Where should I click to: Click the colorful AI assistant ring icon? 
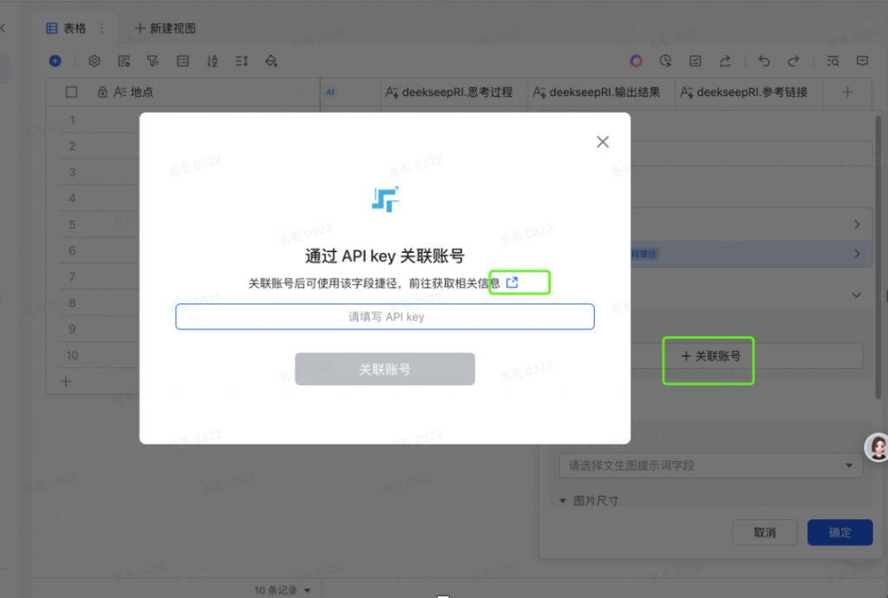pos(636,61)
